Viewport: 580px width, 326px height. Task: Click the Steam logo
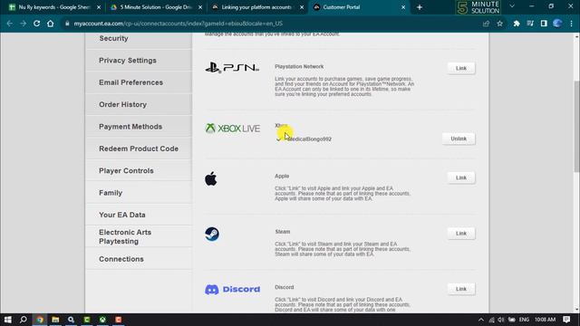click(212, 234)
